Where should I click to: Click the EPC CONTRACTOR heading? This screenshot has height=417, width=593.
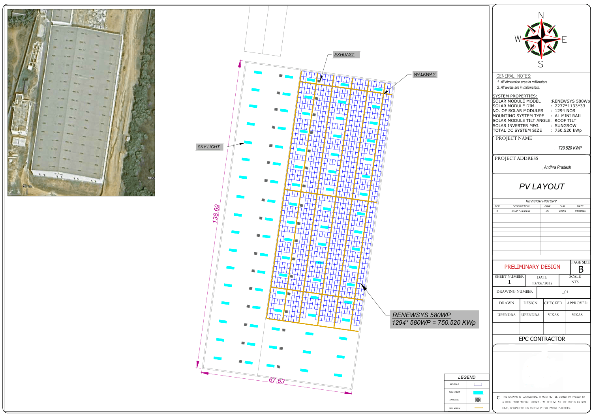(542, 339)
